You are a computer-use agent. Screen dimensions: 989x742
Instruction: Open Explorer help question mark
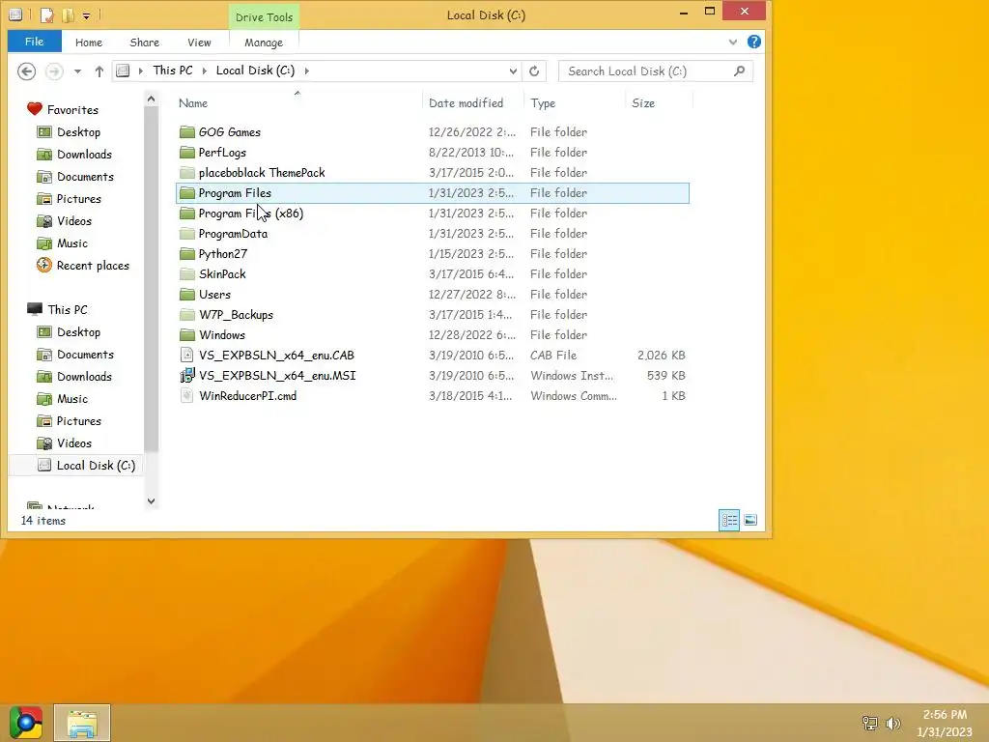753,42
